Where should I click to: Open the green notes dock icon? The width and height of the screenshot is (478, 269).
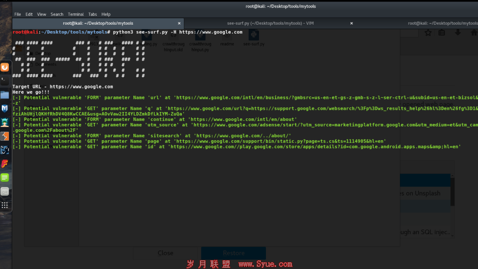(x=4, y=177)
